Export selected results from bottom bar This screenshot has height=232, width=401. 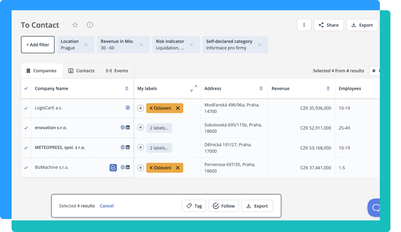pyautogui.click(x=257, y=206)
